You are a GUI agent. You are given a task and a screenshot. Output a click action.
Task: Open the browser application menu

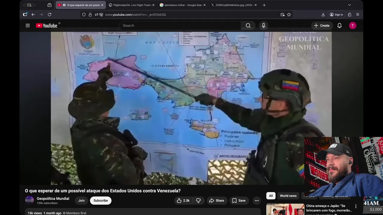[x=358, y=15]
